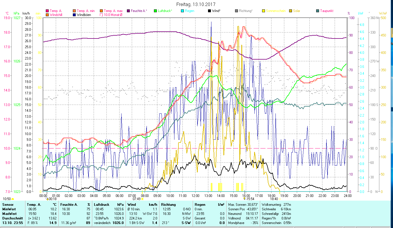Viewport: 393px width, 228px height.
Task: Click the Wind black legend marker
Action: [209, 11]
